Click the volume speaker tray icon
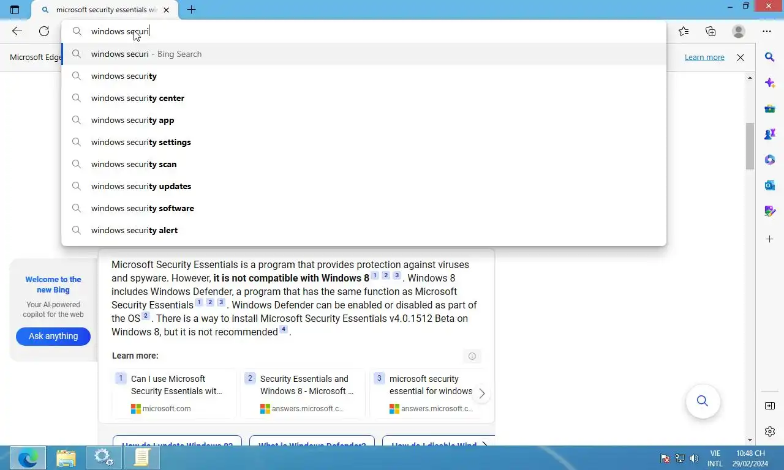This screenshot has height=470, width=784. click(x=694, y=458)
